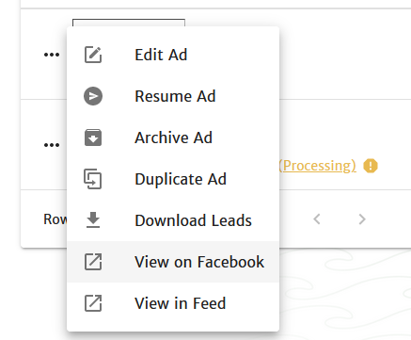Open View on Facebook entry
The width and height of the screenshot is (411, 340).
pos(173,262)
